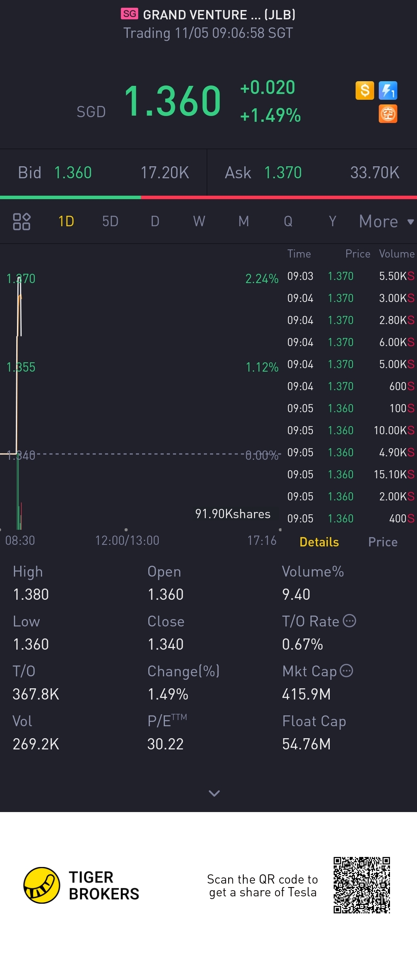Screen dimensions: 417x959
Task: Tap the T/O Rate info icon
Action: [x=349, y=621]
